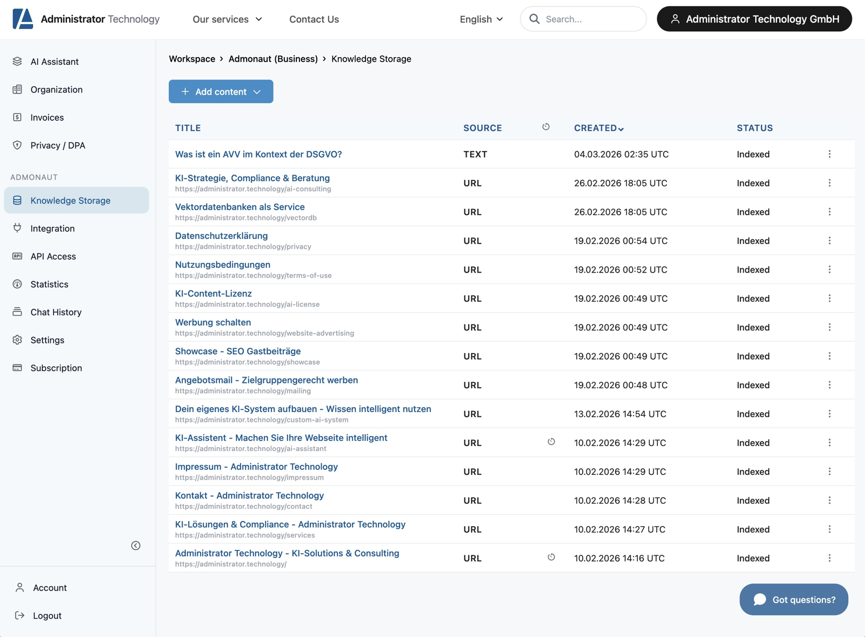
Task: Click the Got questions? chat button
Action: coord(794,599)
